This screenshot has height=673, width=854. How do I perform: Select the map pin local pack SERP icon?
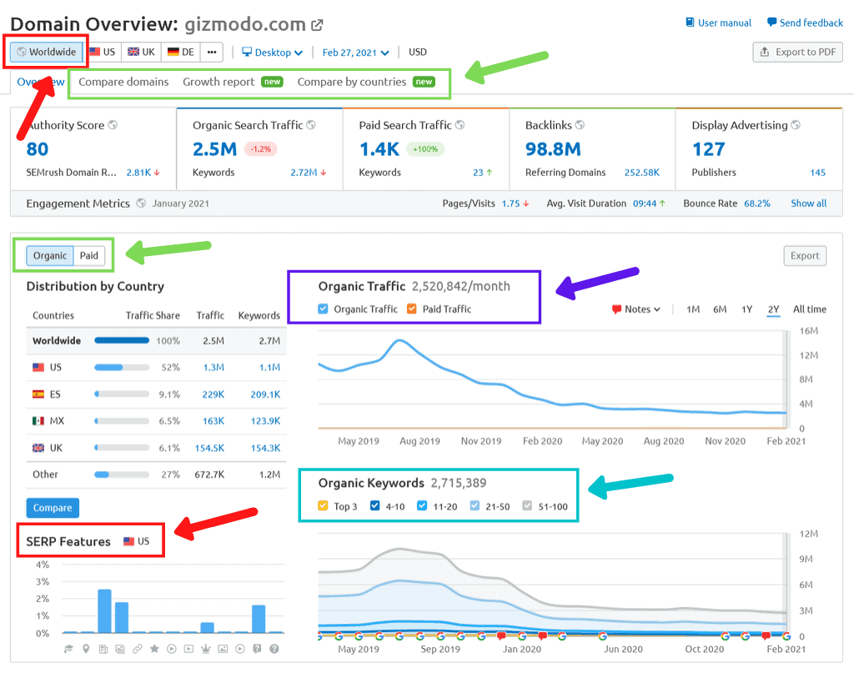[86, 649]
